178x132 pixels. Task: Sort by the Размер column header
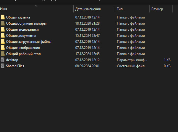coord(157,9)
